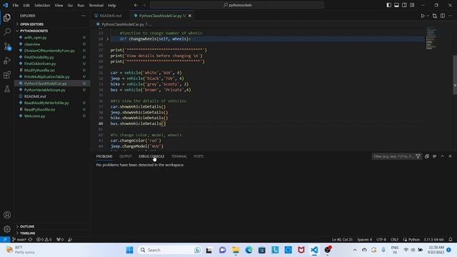Open Customize Layout options
Viewport: 457px width, 257px height.
[412, 5]
